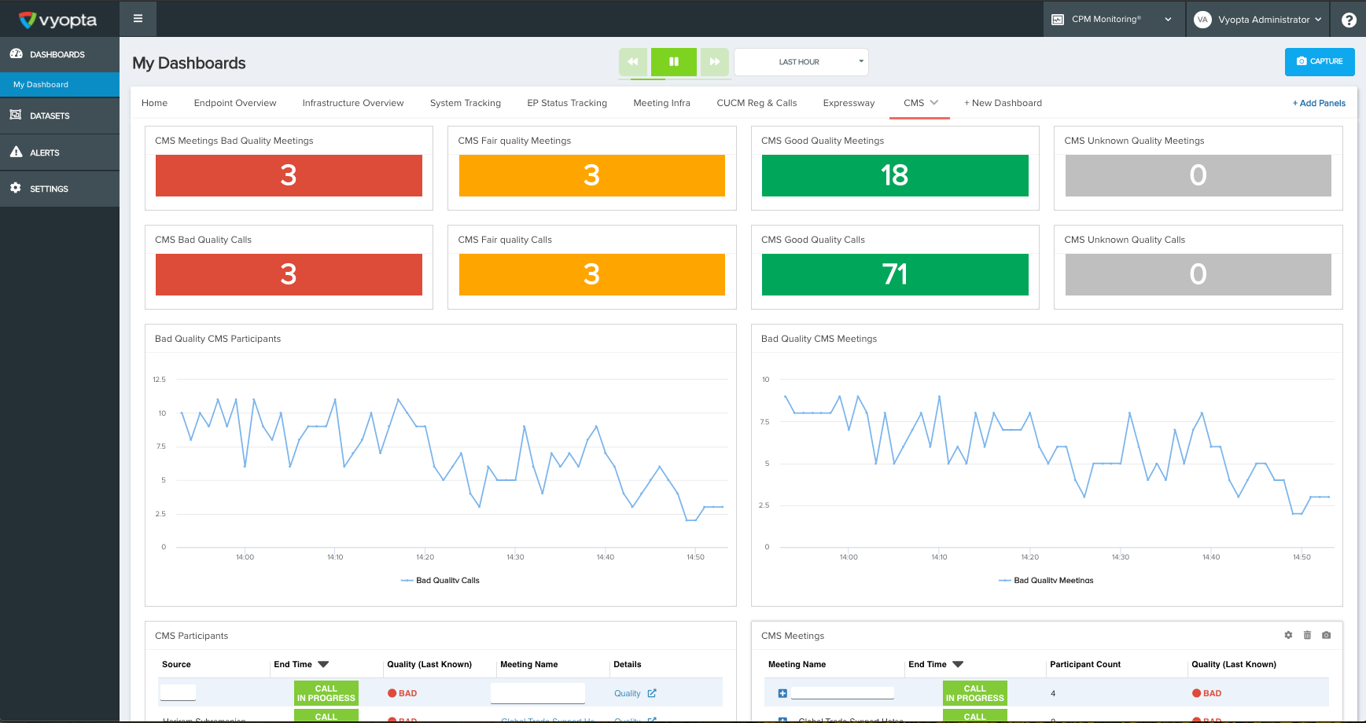
Task: Click BAD quality status in CMS Meetings row
Action: pos(1207,693)
